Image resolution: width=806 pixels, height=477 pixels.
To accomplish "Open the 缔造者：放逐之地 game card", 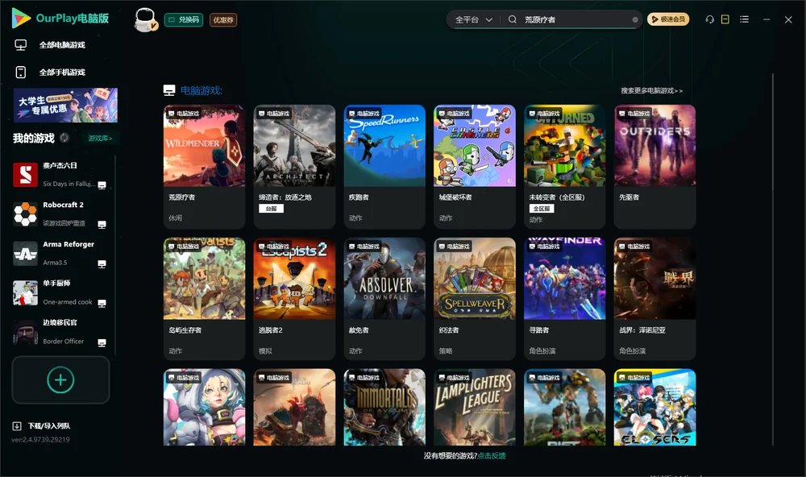I will 294,167.
